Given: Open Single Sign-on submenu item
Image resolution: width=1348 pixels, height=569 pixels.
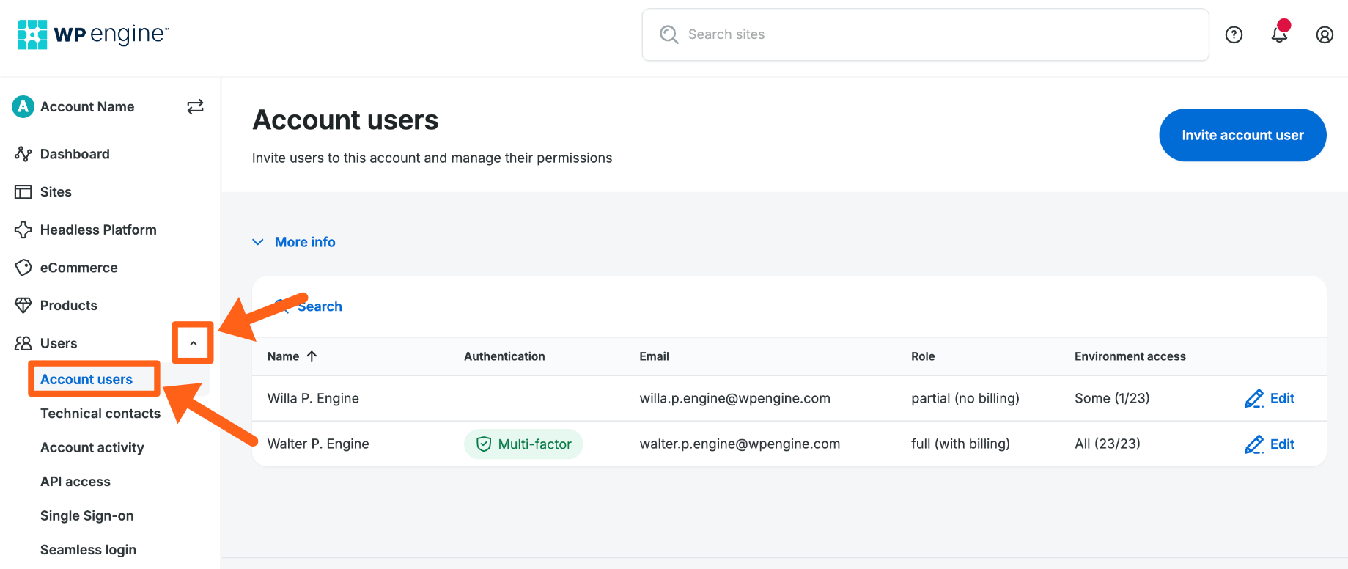Looking at the screenshot, I should click(87, 515).
